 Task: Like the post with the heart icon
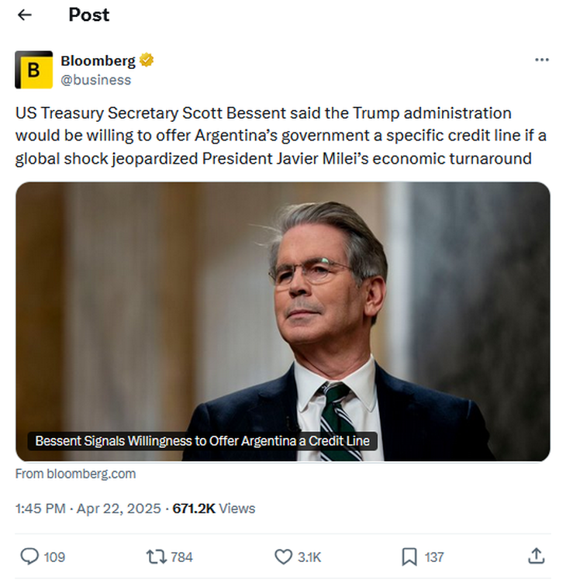tap(283, 556)
